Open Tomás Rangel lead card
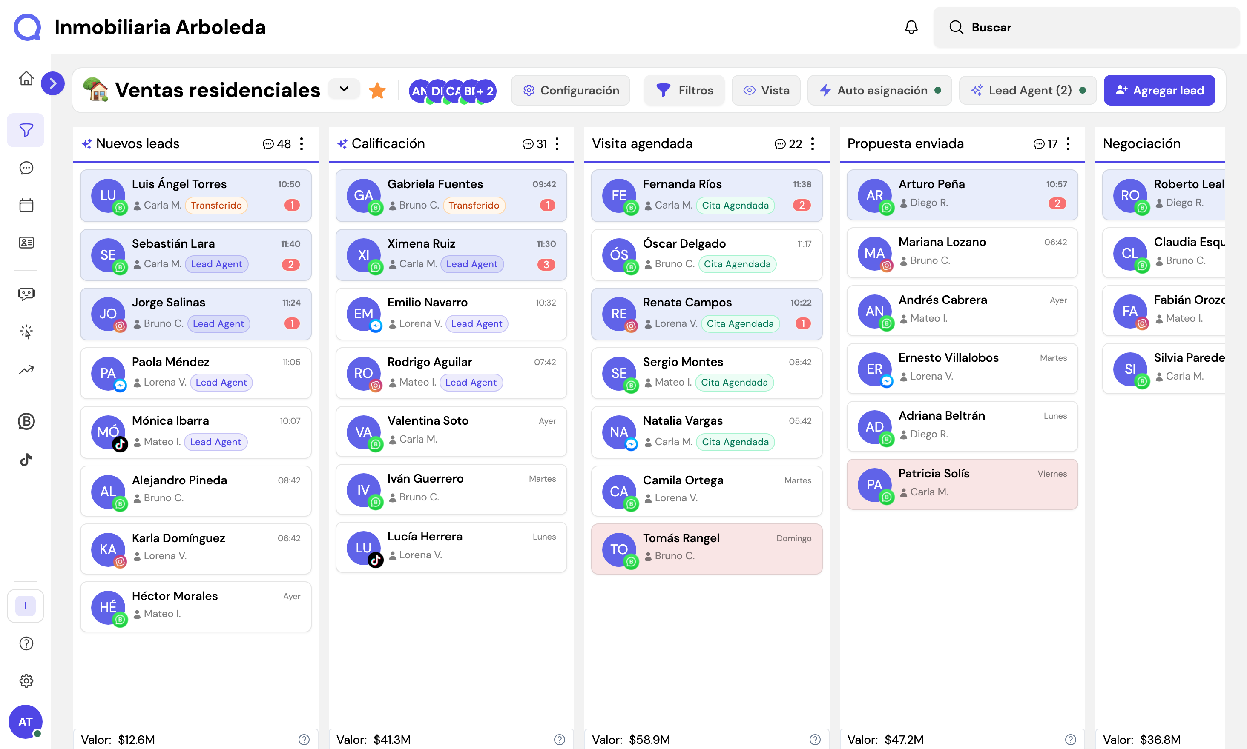 click(x=707, y=549)
